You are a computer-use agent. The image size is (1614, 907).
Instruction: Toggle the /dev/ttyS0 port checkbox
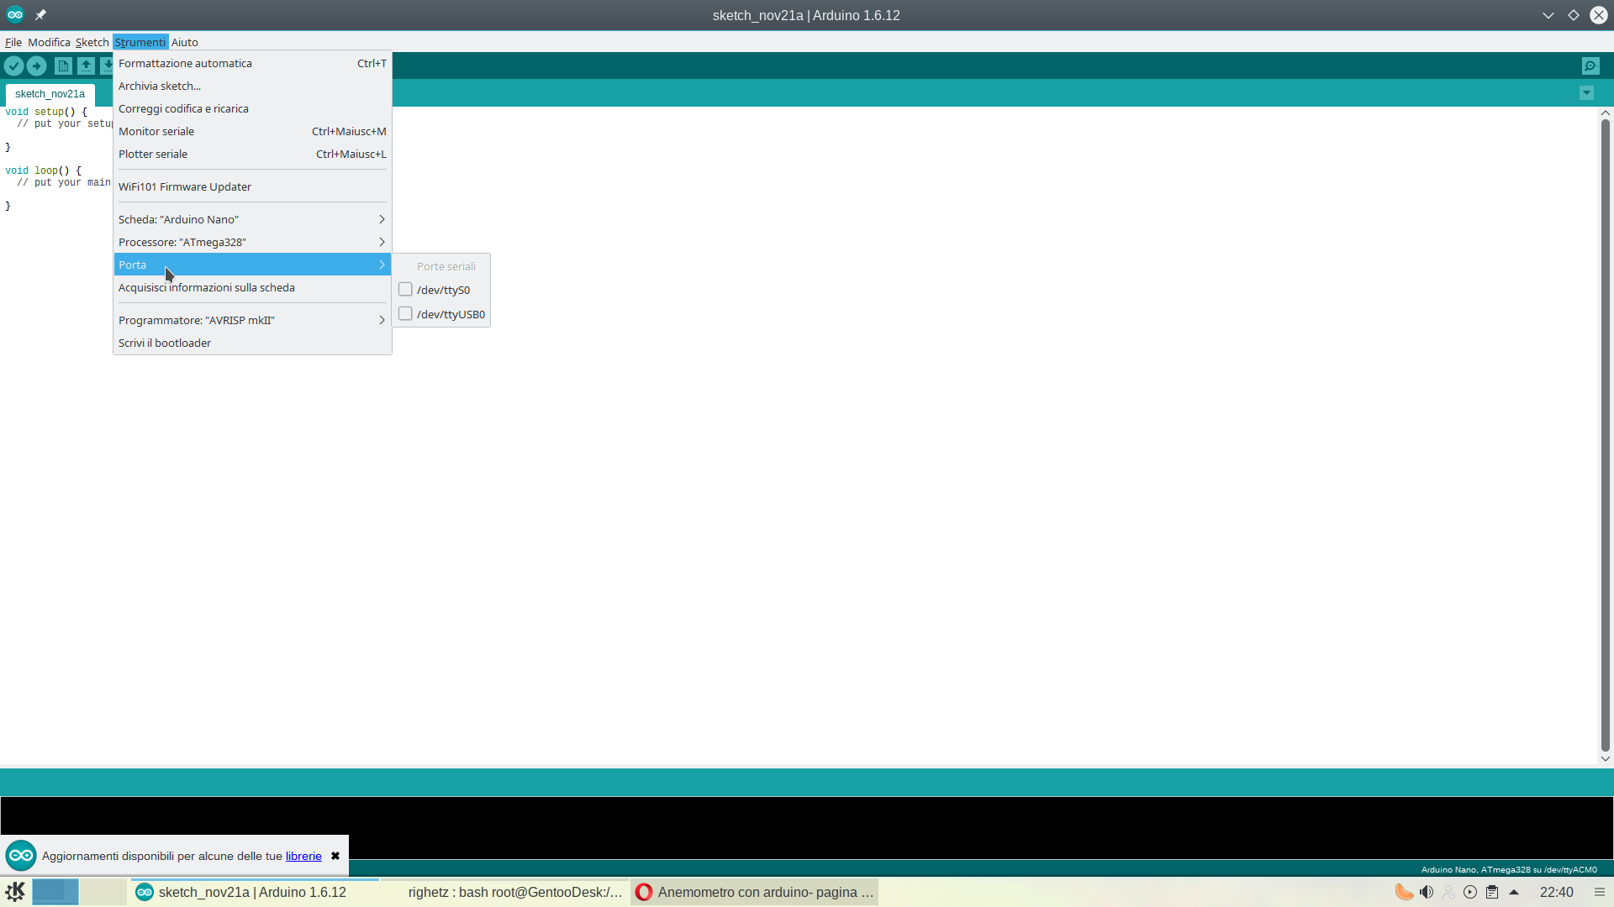(405, 290)
